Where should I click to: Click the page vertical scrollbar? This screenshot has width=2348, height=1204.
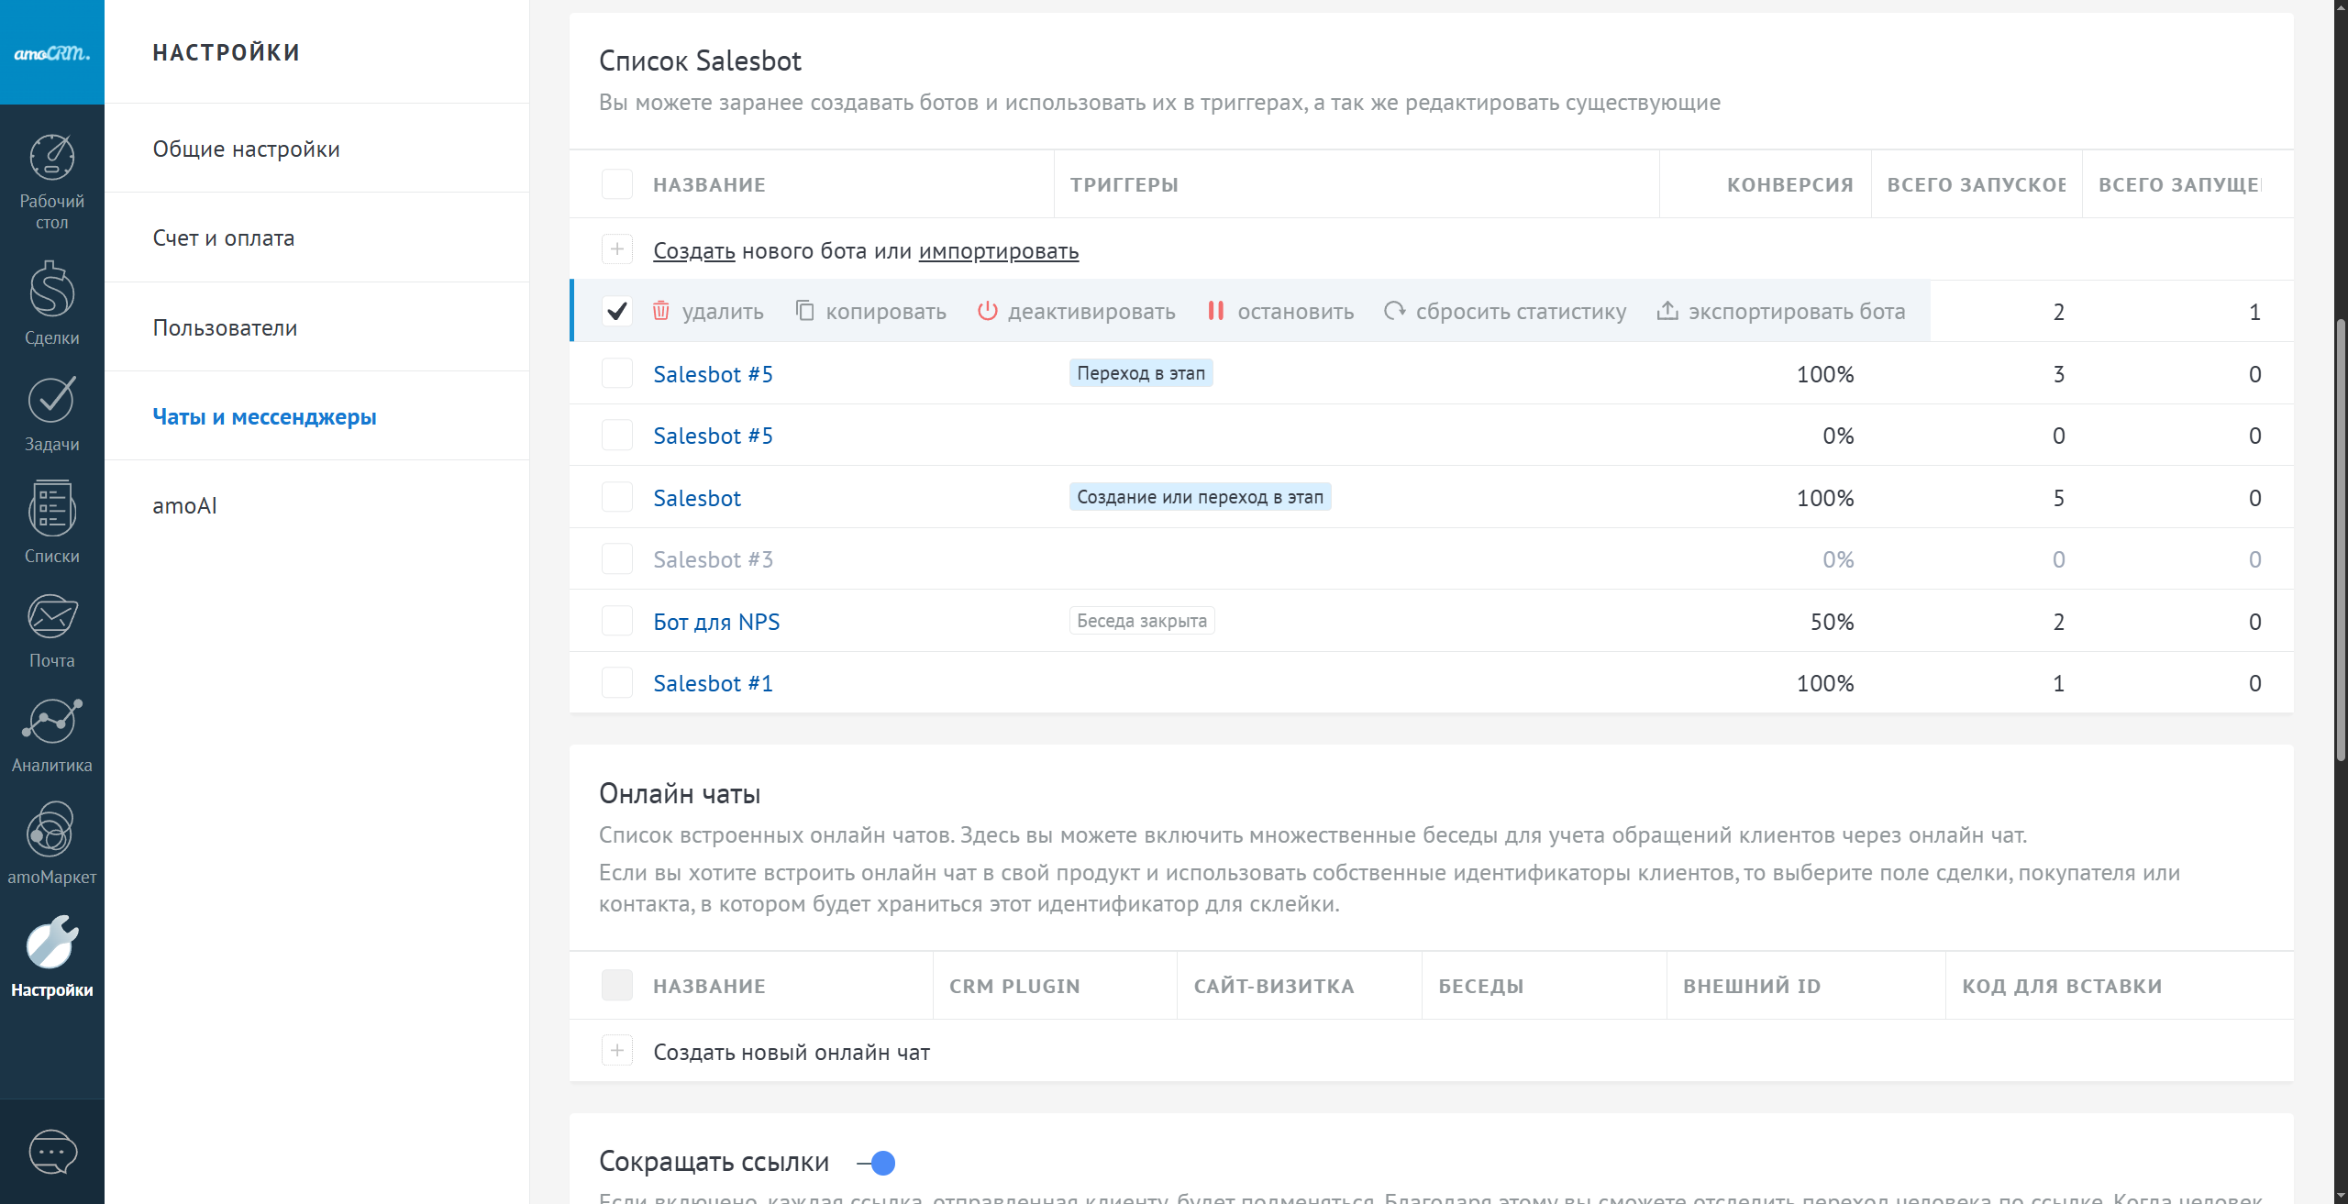tap(2340, 540)
